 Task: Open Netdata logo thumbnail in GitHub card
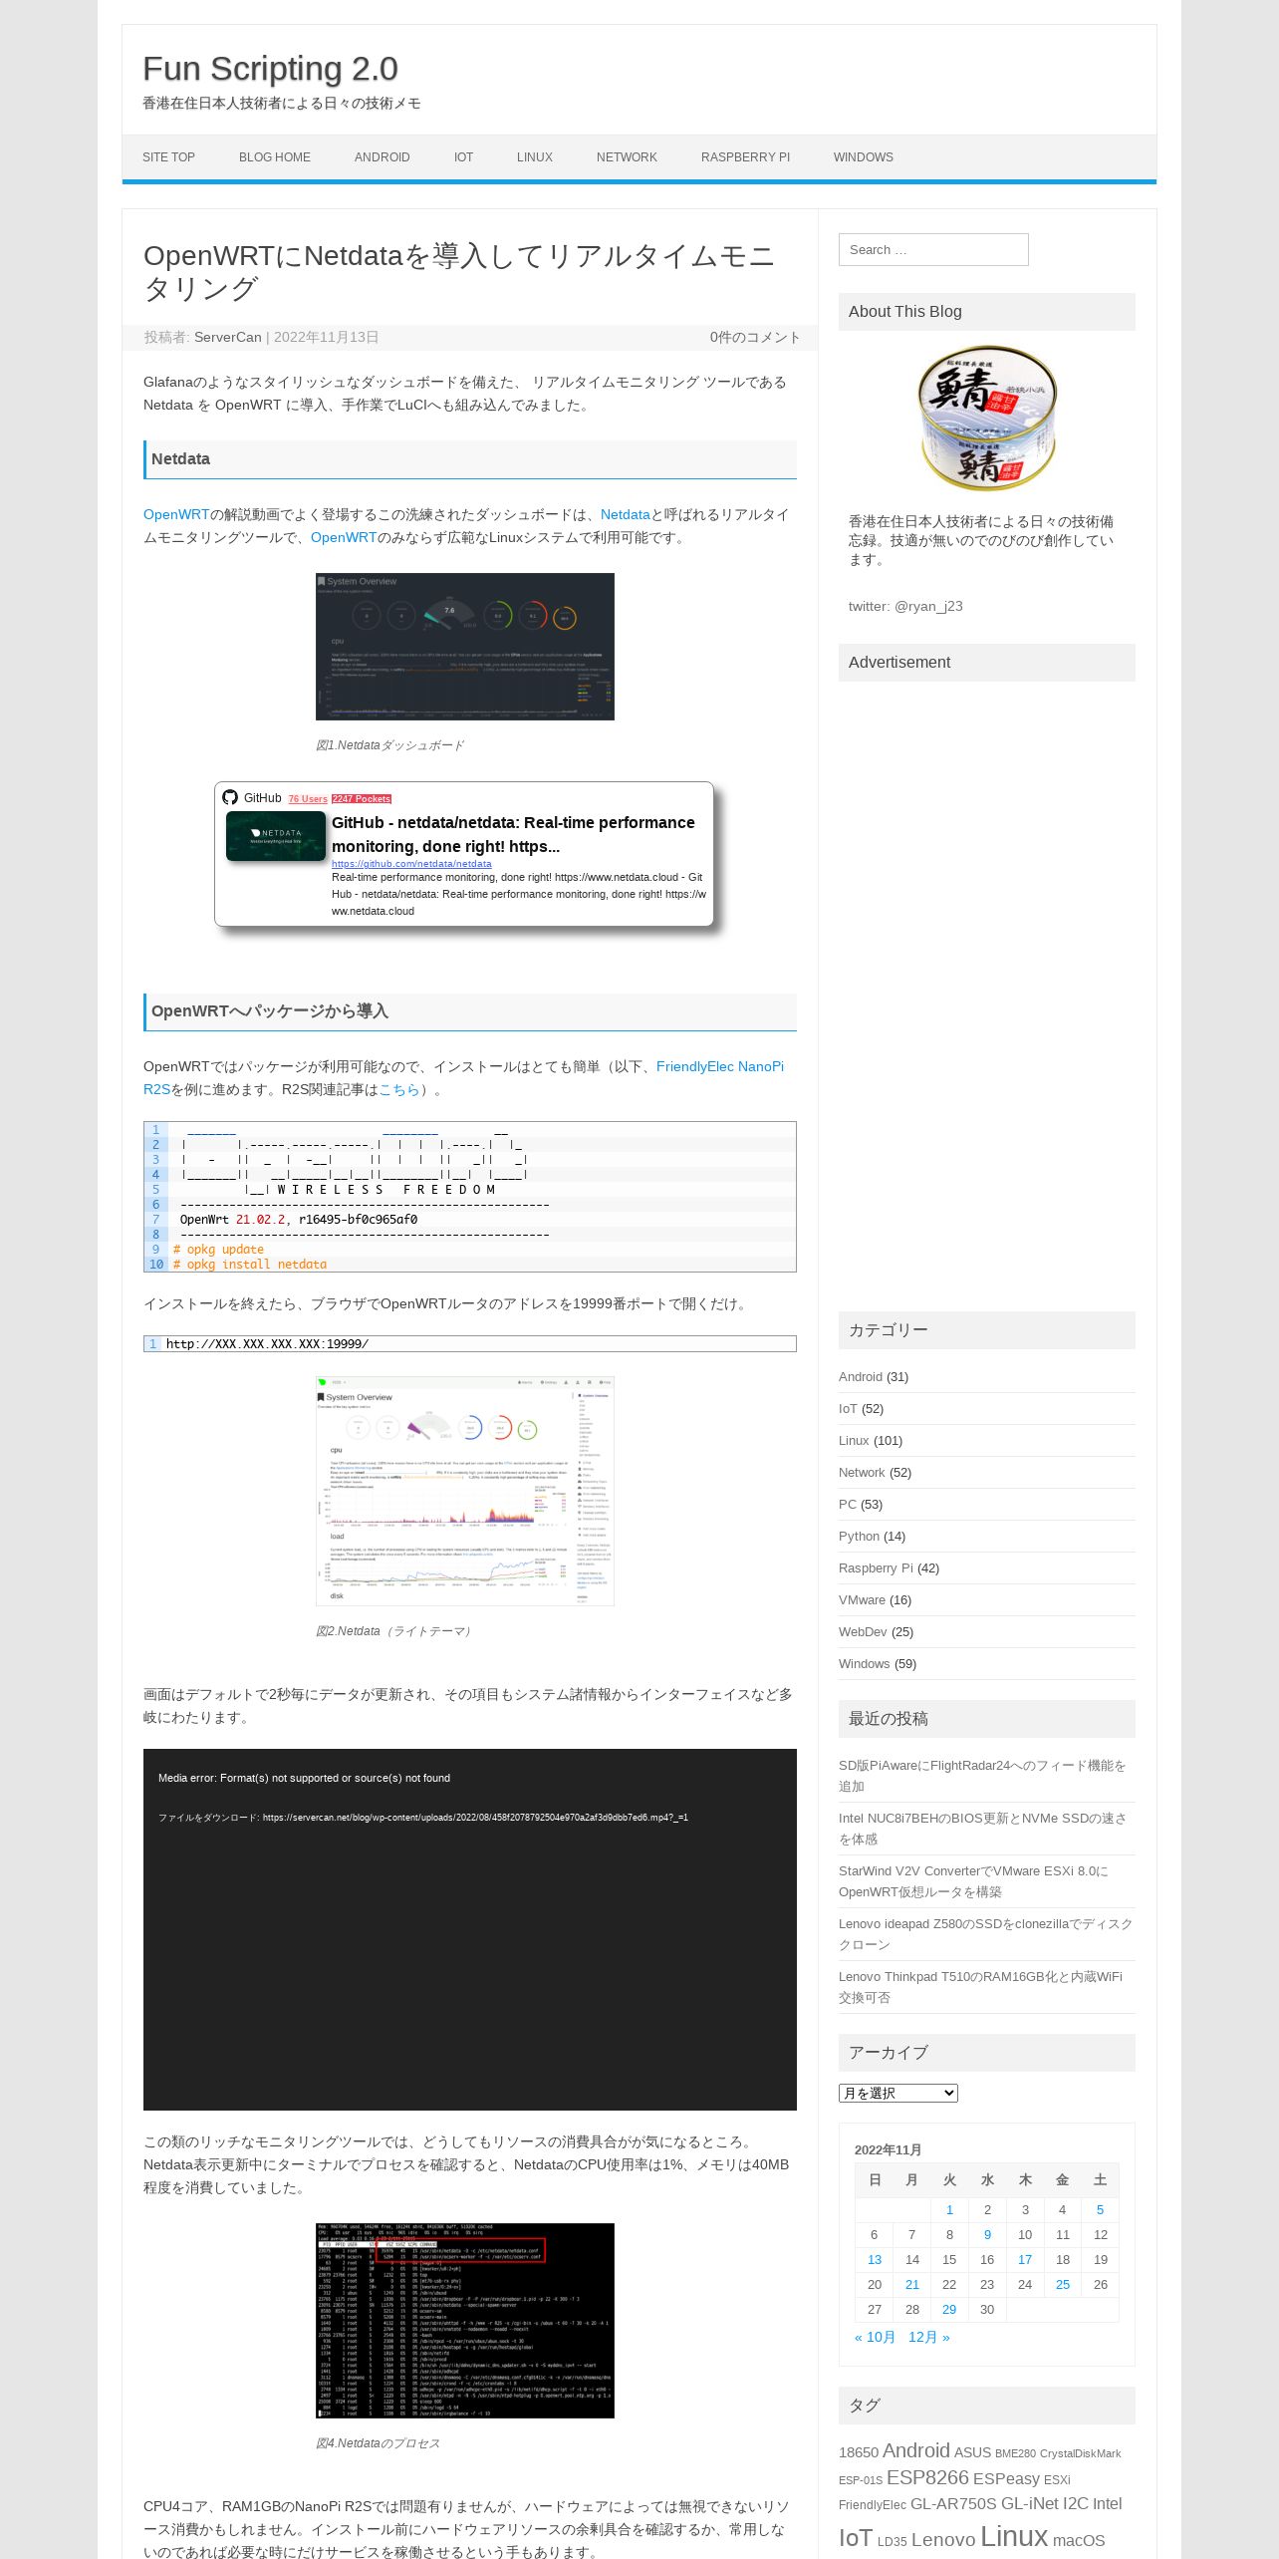point(276,836)
